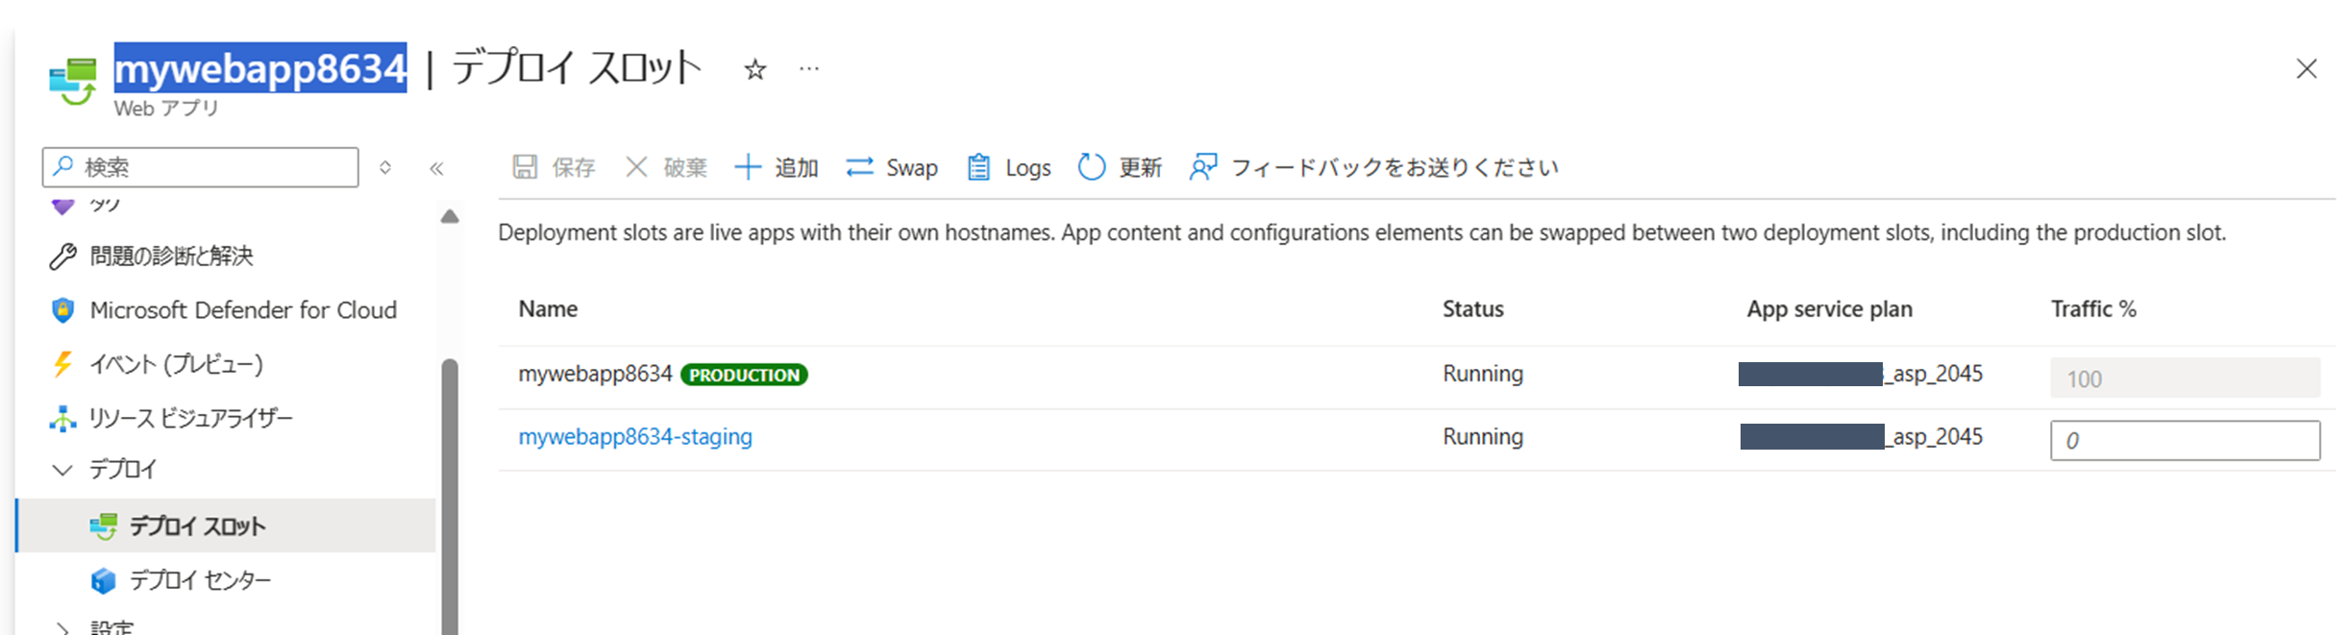This screenshot has height=635, width=2348.
Task: Click the expand/collapse arrows next to search
Action: pyautogui.click(x=385, y=167)
